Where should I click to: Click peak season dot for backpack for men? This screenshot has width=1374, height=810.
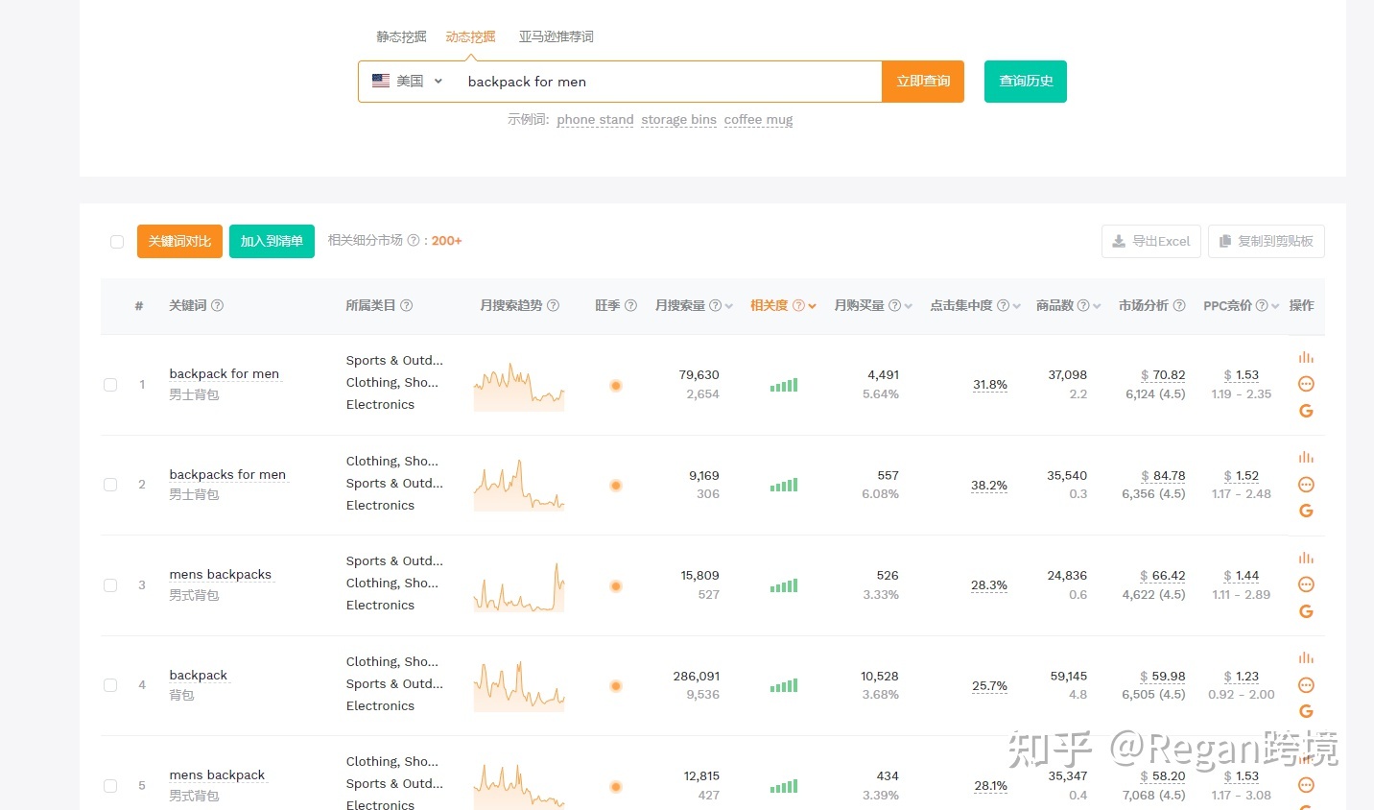(616, 385)
